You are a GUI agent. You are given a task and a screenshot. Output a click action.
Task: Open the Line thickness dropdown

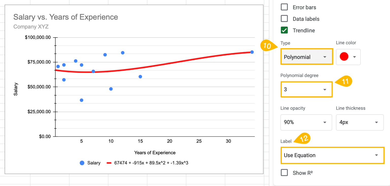point(360,122)
